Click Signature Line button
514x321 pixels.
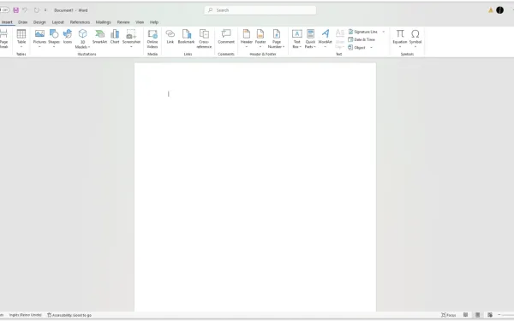[x=362, y=32]
